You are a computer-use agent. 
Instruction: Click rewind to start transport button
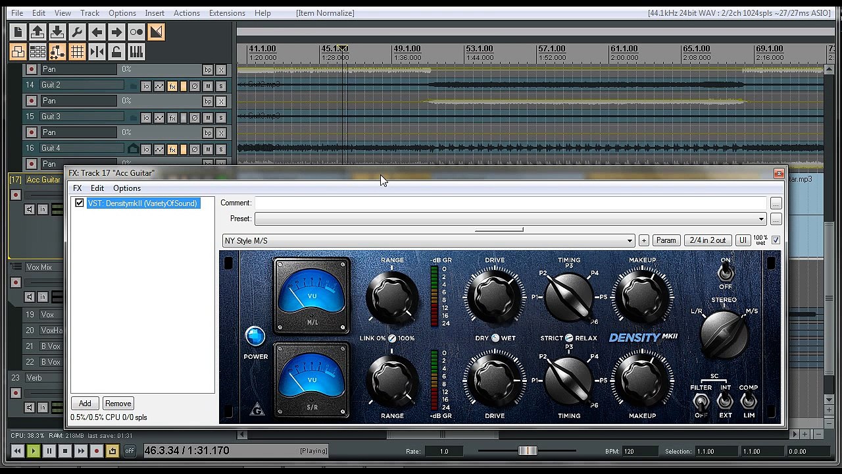pos(18,451)
